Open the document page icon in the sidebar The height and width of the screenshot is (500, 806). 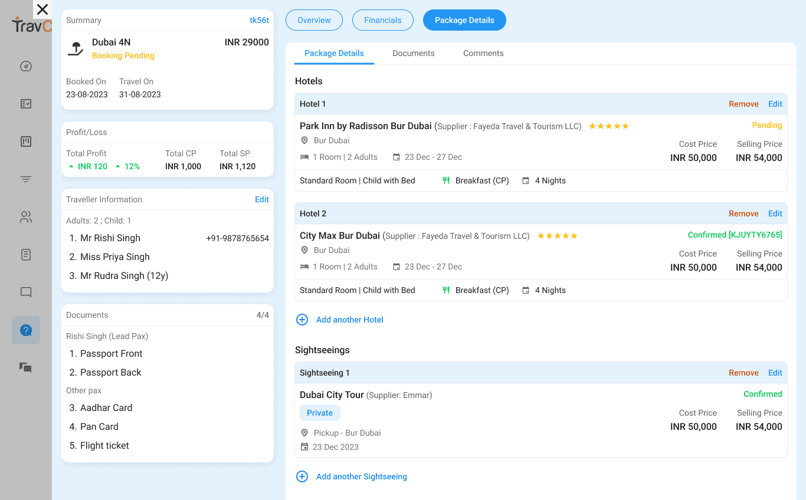tap(26, 255)
